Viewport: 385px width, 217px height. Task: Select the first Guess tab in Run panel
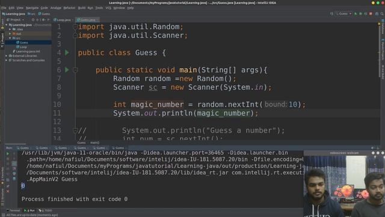tap(24, 148)
